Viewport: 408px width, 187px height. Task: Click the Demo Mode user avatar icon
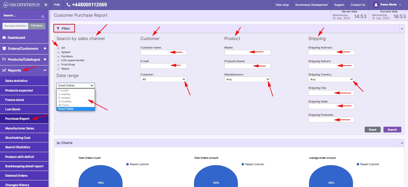pos(376,5)
